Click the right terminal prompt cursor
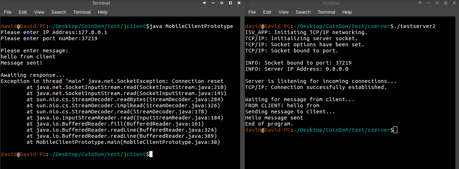This screenshot has width=459, height=169. pyautogui.click(x=395, y=130)
